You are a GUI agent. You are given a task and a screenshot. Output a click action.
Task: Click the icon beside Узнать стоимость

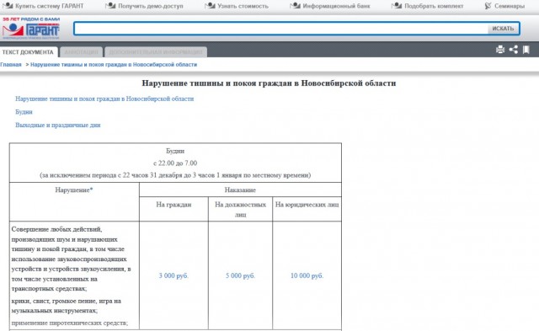pos(210,6)
